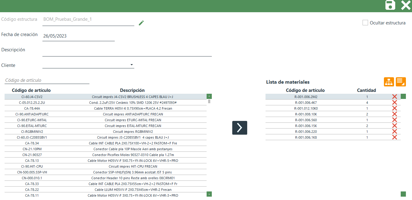The image size is (412, 200).
Task: Click the save diskette icon
Action: (390, 5)
